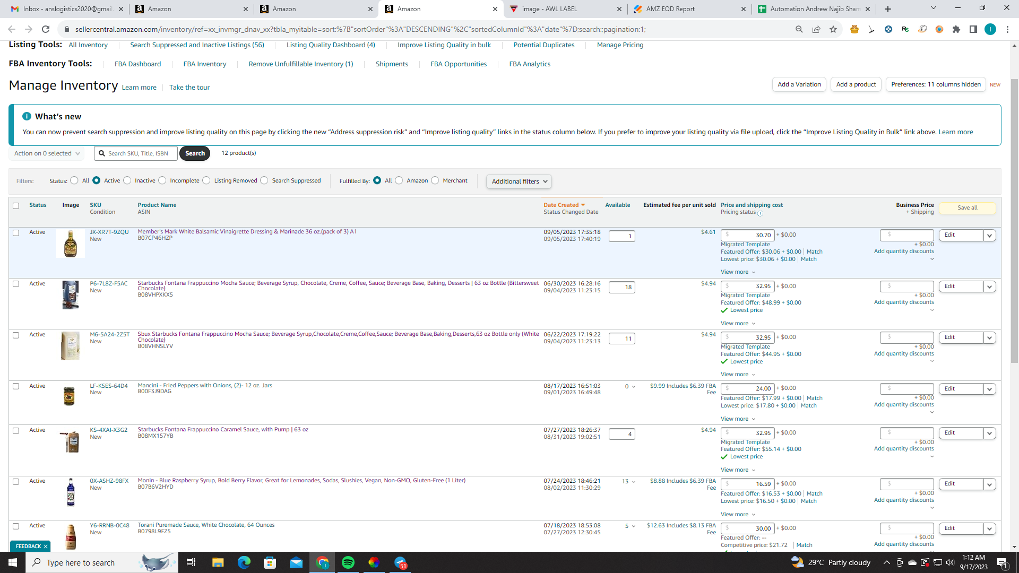Switch to the AMZ EOD Report tab
The height and width of the screenshot is (573, 1019).
689,9
